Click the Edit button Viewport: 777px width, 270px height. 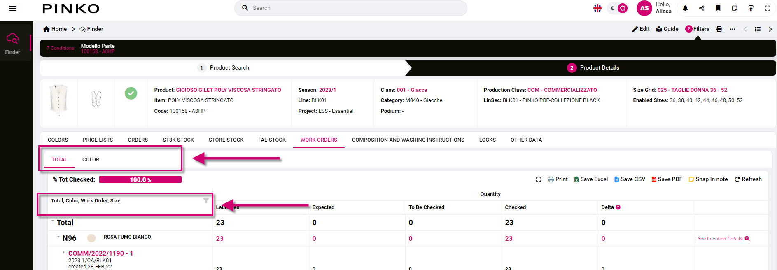641,29
